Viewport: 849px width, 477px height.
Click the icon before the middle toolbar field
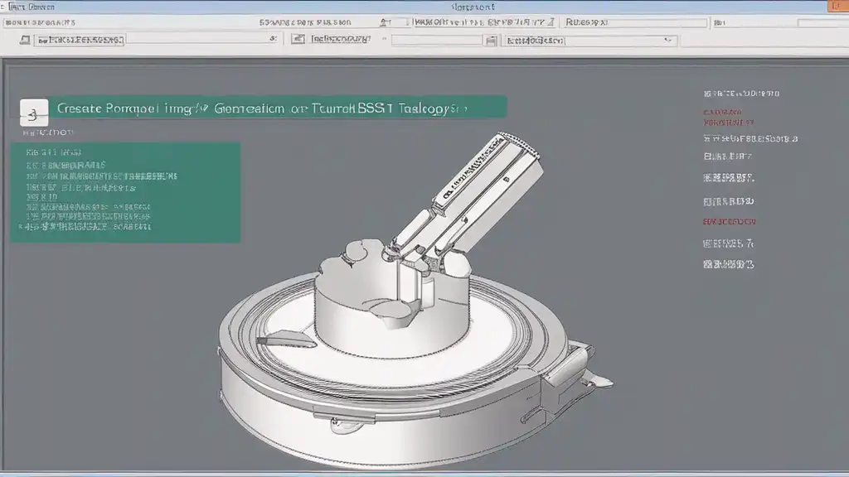pos(298,39)
